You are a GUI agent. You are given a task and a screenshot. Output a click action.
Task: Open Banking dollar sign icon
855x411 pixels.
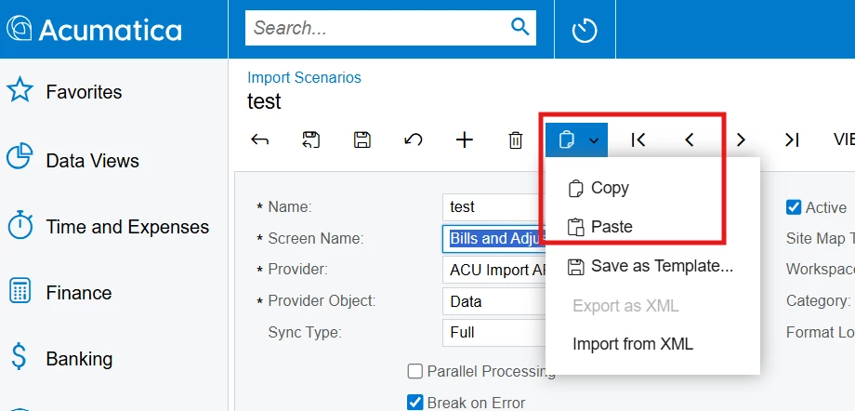(x=20, y=356)
